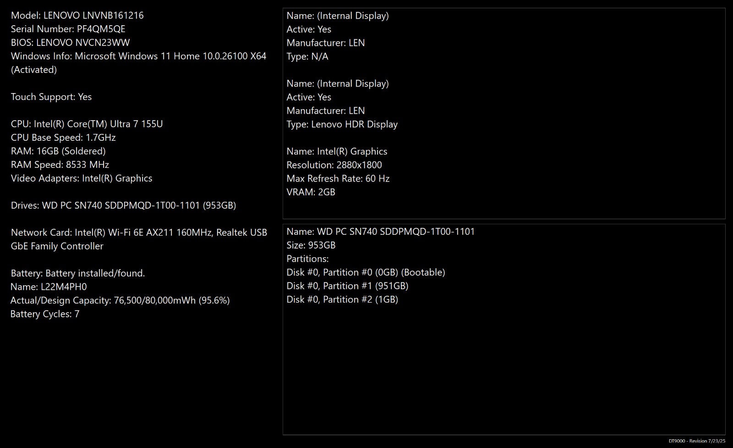
Task: Click the RAM Speed 8533 MHz line
Action: pyautogui.click(x=60, y=165)
